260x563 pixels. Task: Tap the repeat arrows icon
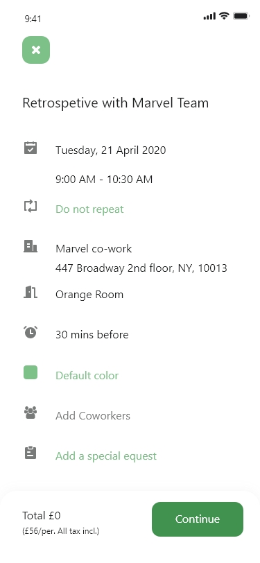[x=31, y=206]
